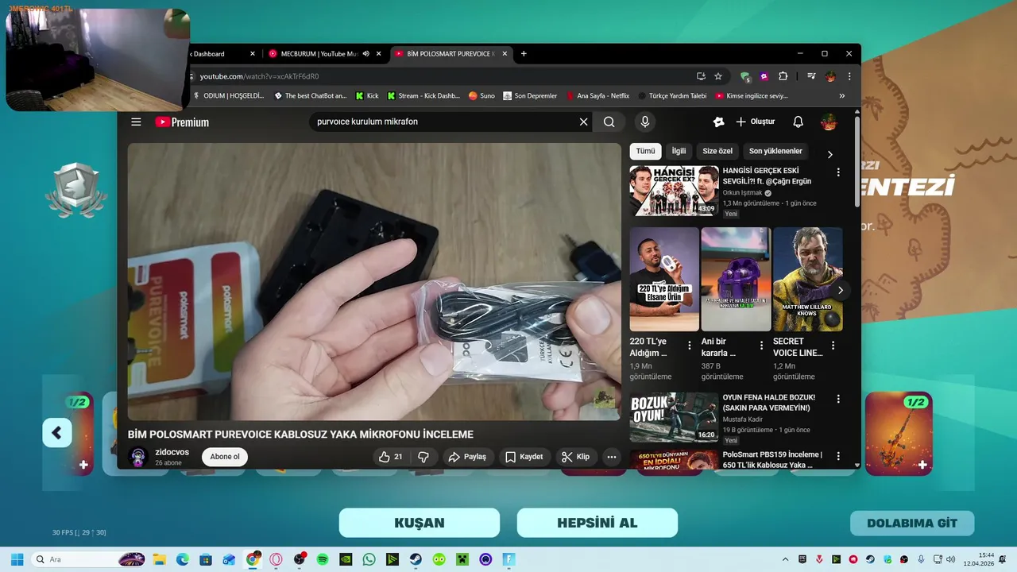Open Chrome extensions puzzle icon
1017x572 pixels.
click(x=783, y=76)
